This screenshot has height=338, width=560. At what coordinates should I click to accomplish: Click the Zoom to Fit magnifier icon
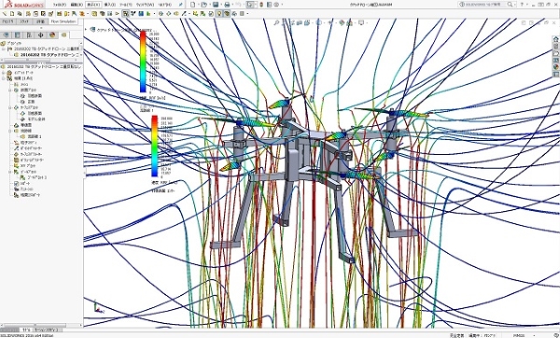[x=276, y=22]
